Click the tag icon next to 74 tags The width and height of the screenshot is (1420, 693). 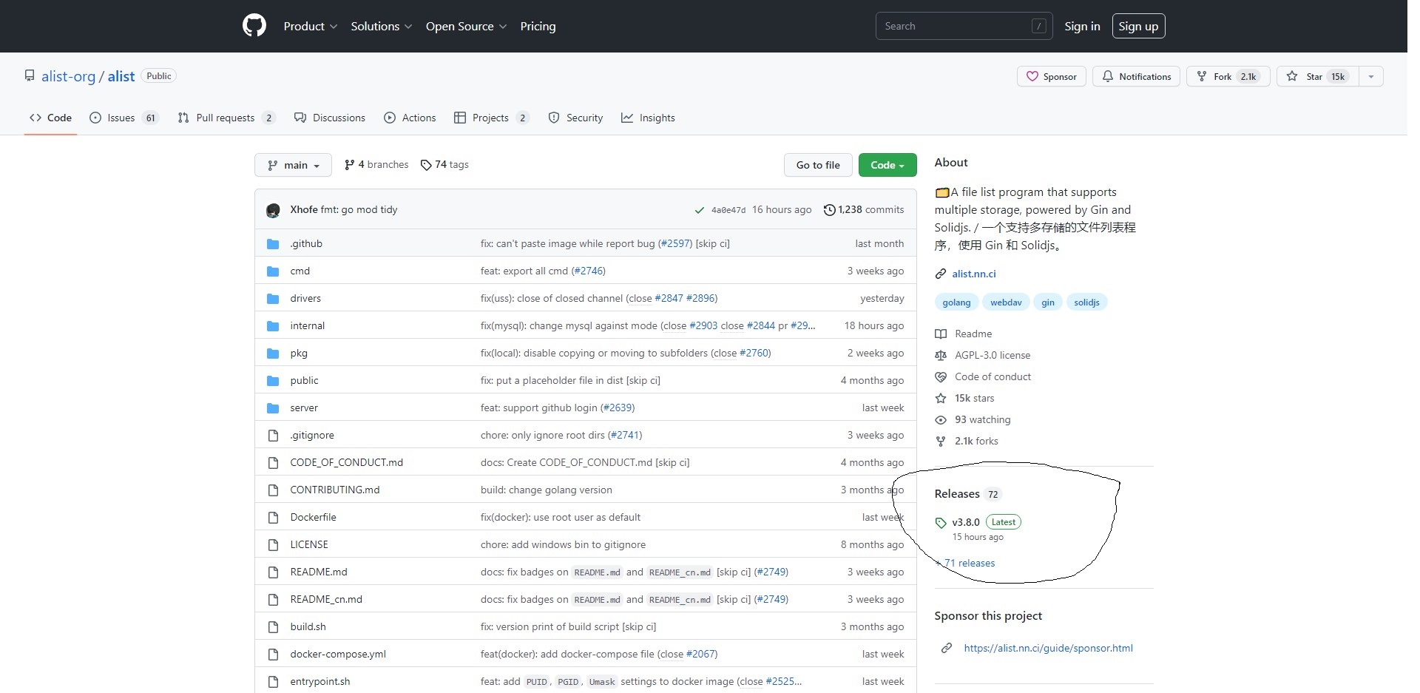426,165
